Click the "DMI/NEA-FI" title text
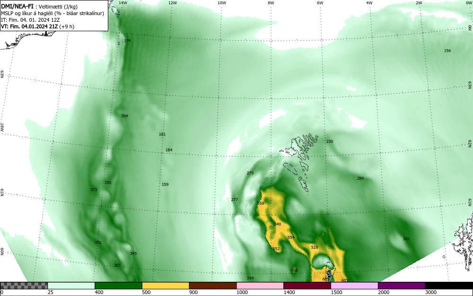The width and height of the screenshot is (473, 296). tap(17, 7)
